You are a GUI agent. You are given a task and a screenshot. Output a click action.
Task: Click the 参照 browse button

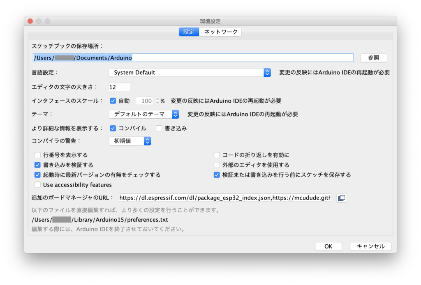pos(373,58)
